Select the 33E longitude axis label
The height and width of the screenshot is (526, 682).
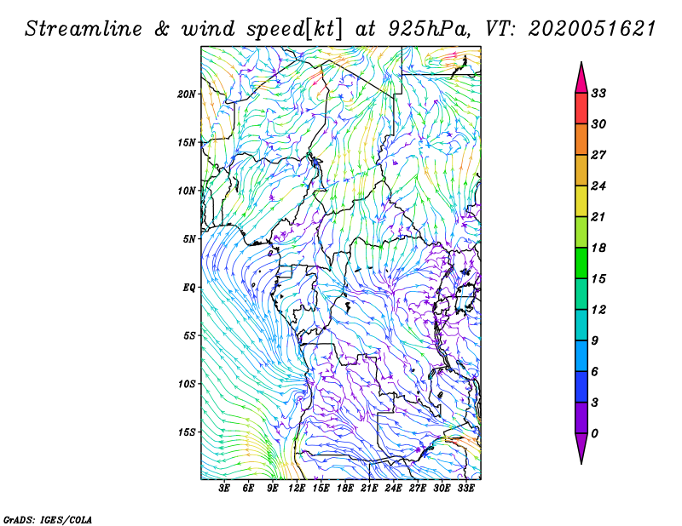coord(467,489)
